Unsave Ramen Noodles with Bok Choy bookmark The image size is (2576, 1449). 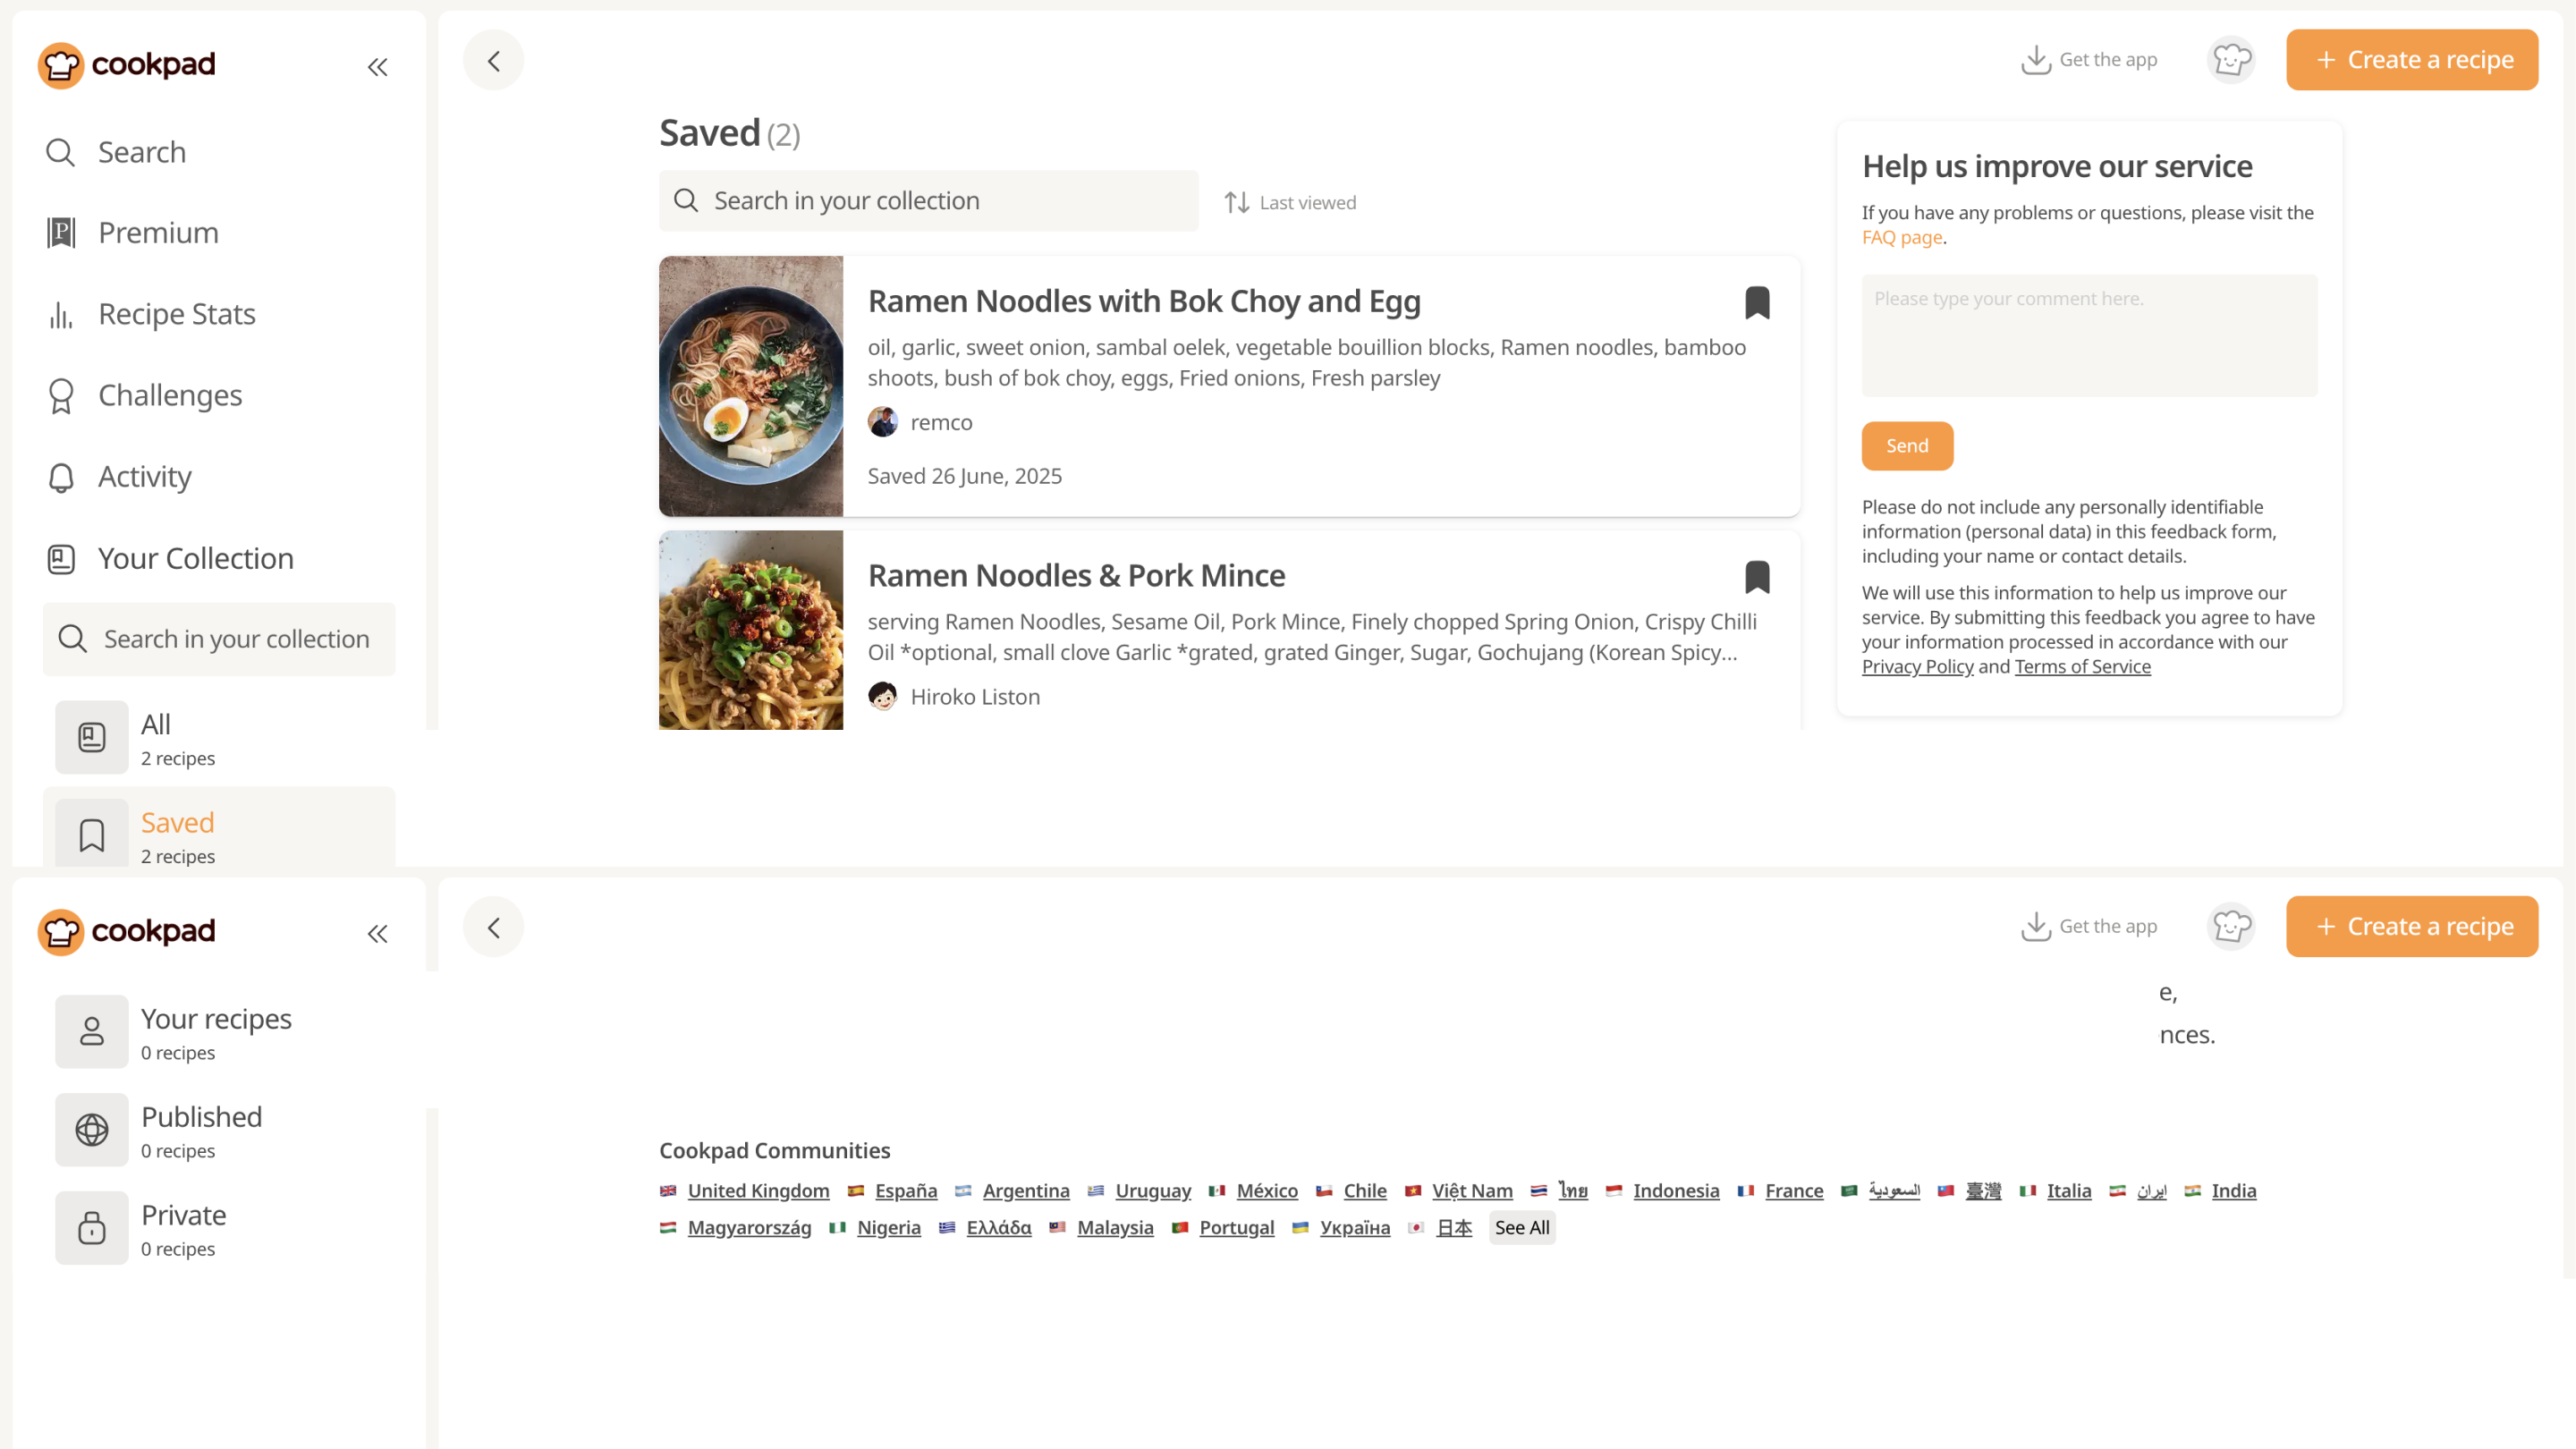coord(1756,302)
